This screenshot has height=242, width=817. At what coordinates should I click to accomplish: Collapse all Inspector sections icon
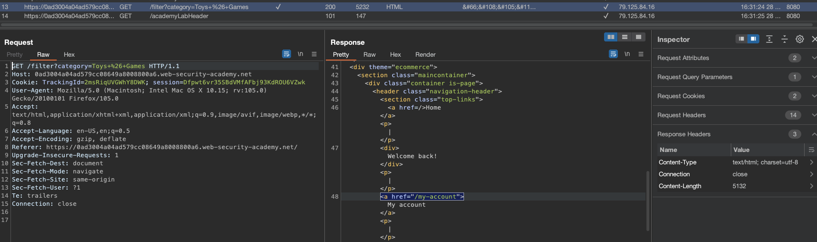click(785, 39)
